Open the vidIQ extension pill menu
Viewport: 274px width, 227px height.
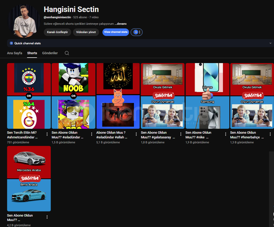[137, 32]
